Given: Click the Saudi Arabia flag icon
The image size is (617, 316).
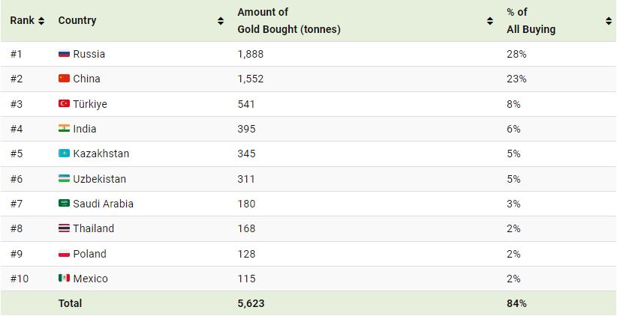Looking at the screenshot, I should point(64,204).
